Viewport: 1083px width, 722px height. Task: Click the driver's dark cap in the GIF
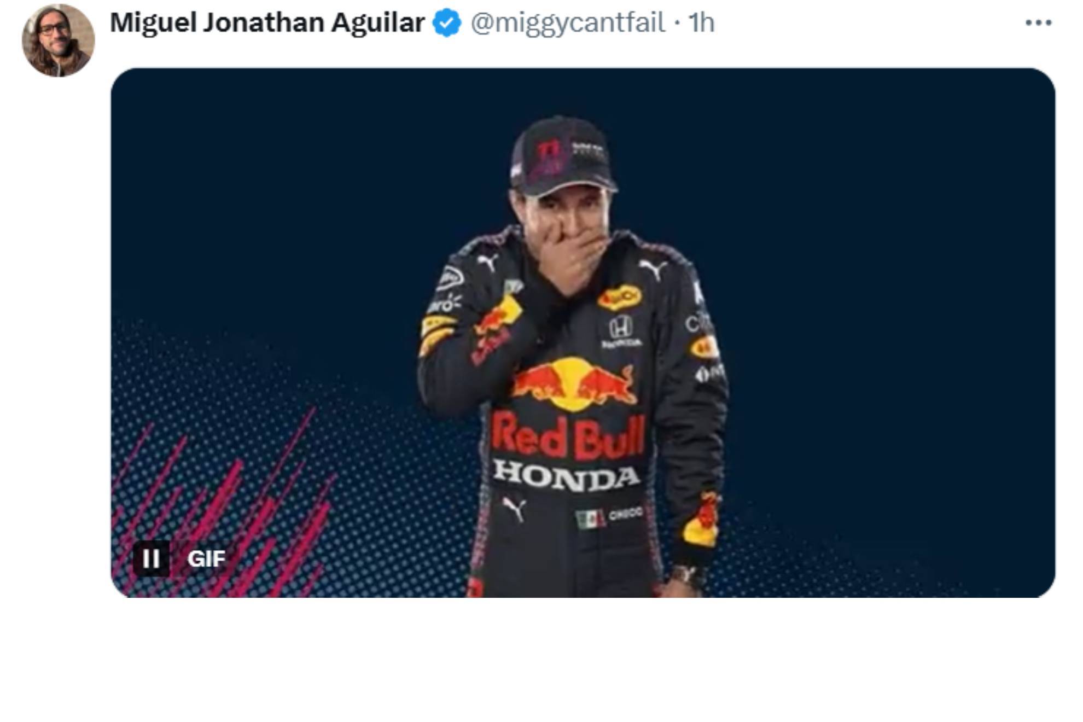563,156
